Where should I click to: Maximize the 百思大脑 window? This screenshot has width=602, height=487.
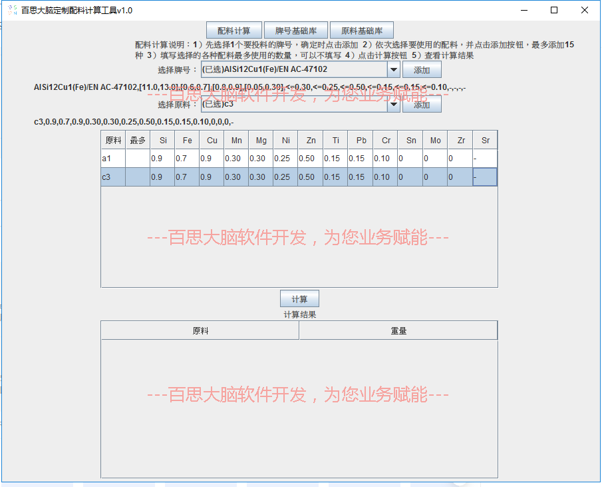[554, 10]
